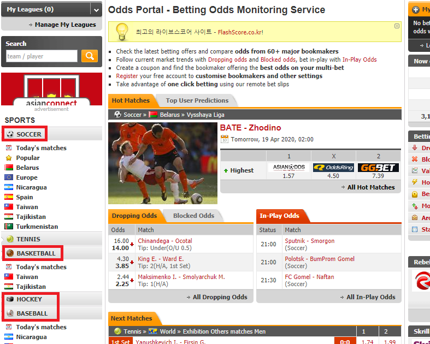The width and height of the screenshot is (430, 344).
Task: Click the GG.BET bookmaker logo
Action: click(378, 168)
